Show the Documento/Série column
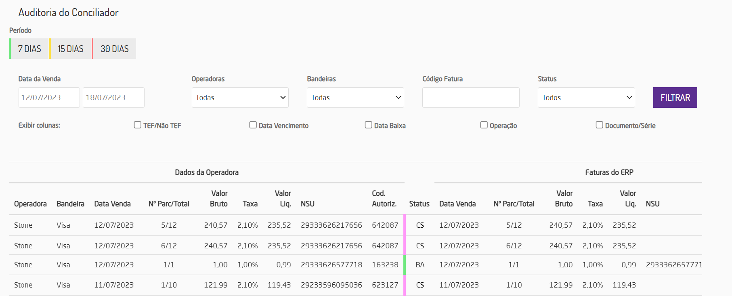The height and width of the screenshot is (296, 732). click(600, 125)
